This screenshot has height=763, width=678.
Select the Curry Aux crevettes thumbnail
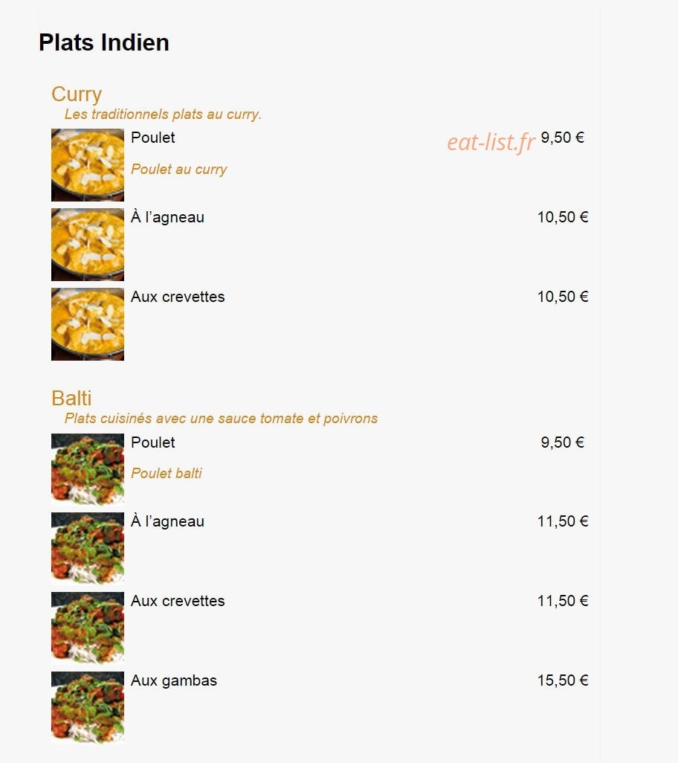[88, 324]
